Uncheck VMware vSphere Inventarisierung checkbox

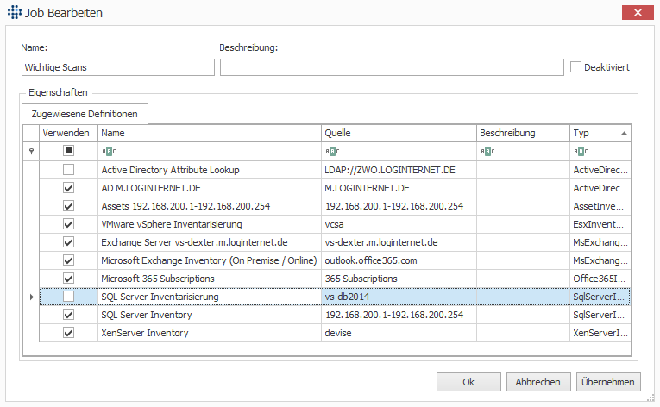(x=68, y=224)
